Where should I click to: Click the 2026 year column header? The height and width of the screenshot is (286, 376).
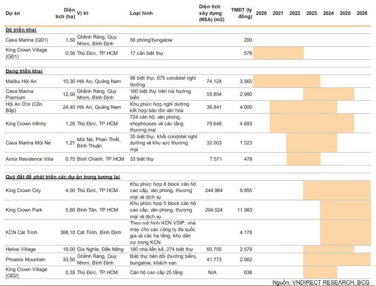(x=362, y=13)
